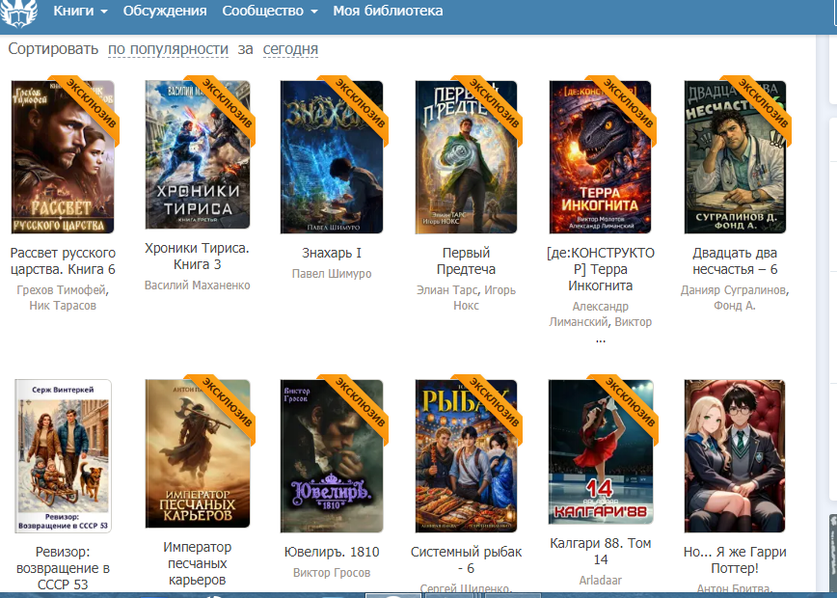Open Двадцать два несчастья cover
The width and height of the screenshot is (837, 598).
click(x=735, y=157)
